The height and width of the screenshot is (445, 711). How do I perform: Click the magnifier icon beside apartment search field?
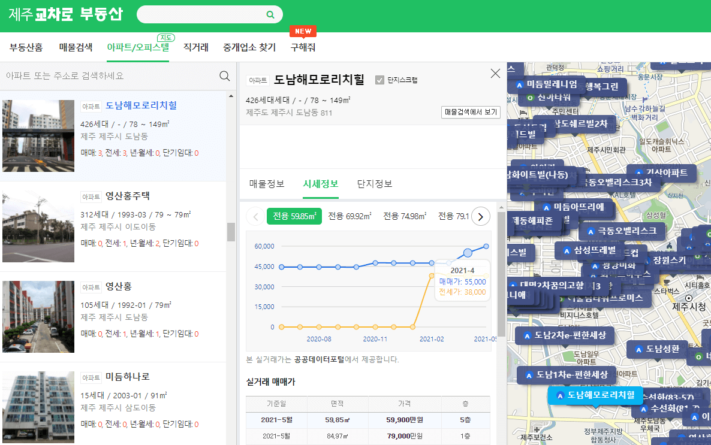224,75
